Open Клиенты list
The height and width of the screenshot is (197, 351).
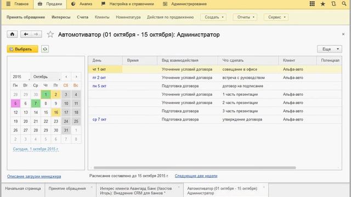[102, 17]
